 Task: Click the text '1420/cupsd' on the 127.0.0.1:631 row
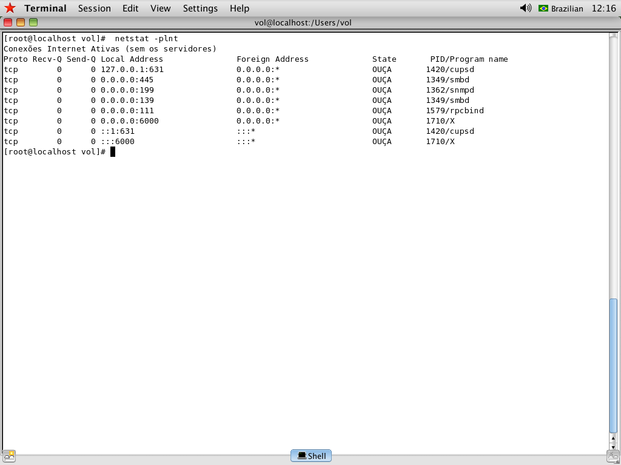[x=450, y=70]
